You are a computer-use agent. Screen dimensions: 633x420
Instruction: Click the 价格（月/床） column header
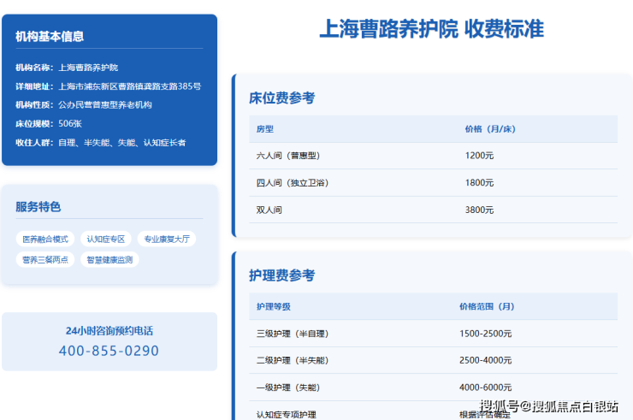coord(490,129)
